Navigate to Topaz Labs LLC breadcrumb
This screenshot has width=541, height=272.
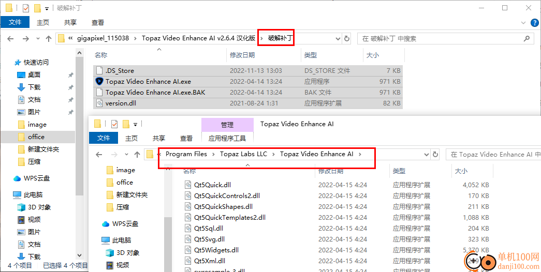click(x=244, y=154)
